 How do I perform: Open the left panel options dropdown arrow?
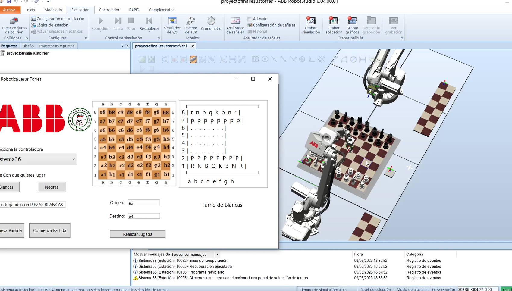point(122,46)
